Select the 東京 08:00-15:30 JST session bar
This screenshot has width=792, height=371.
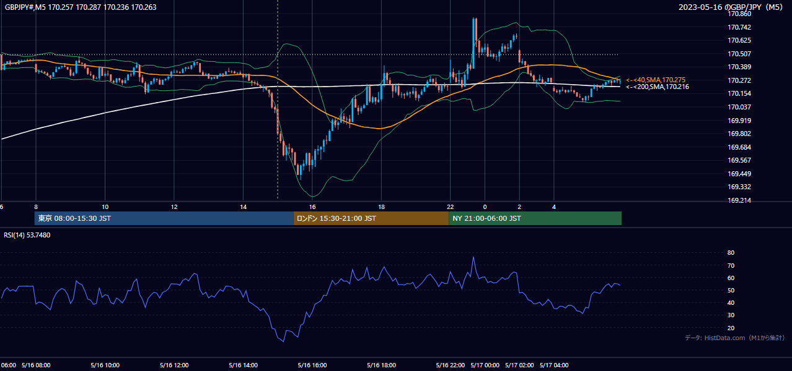(164, 218)
